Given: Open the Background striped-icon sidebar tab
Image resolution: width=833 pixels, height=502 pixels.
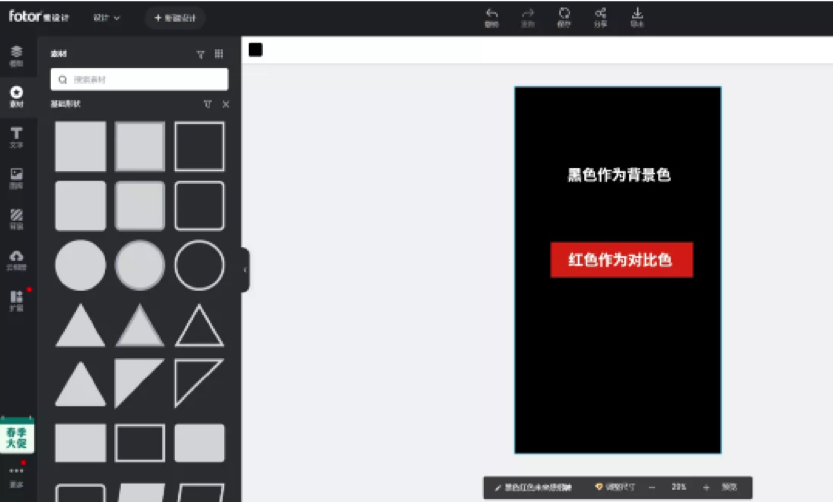Looking at the screenshot, I should click(x=17, y=219).
